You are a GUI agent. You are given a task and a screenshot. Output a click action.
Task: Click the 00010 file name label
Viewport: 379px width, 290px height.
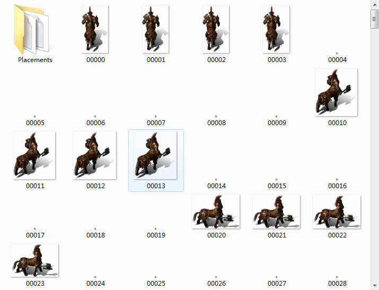point(338,123)
